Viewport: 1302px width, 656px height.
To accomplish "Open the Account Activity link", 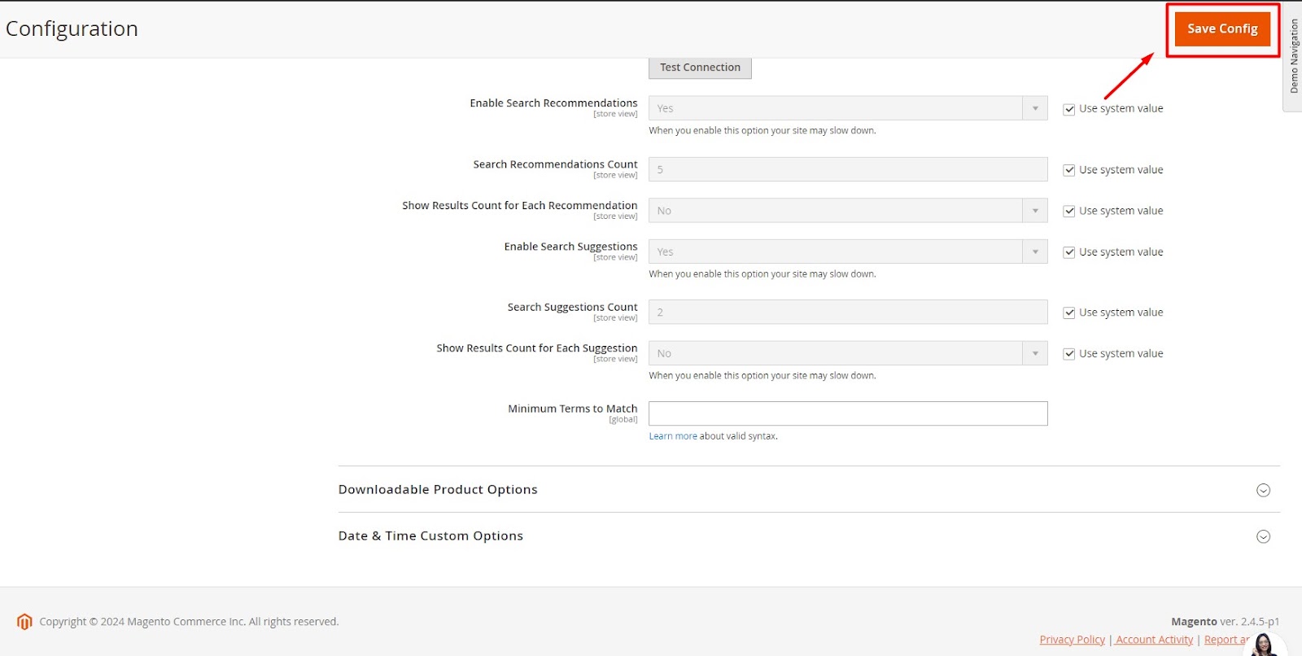I will click(1154, 640).
